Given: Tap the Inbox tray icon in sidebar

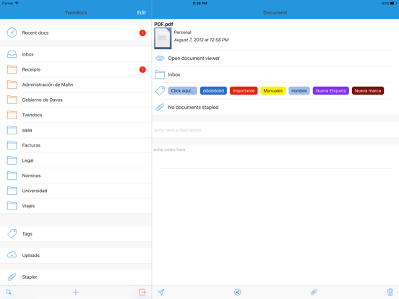Looking at the screenshot, I should [12, 54].
